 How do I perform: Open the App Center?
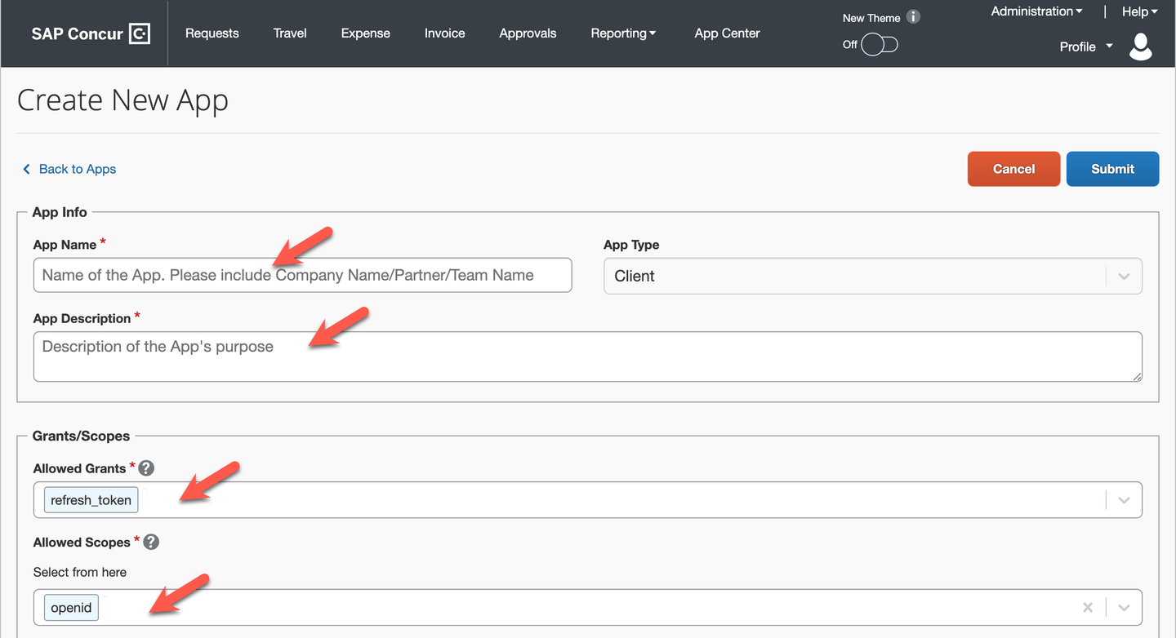tap(727, 33)
